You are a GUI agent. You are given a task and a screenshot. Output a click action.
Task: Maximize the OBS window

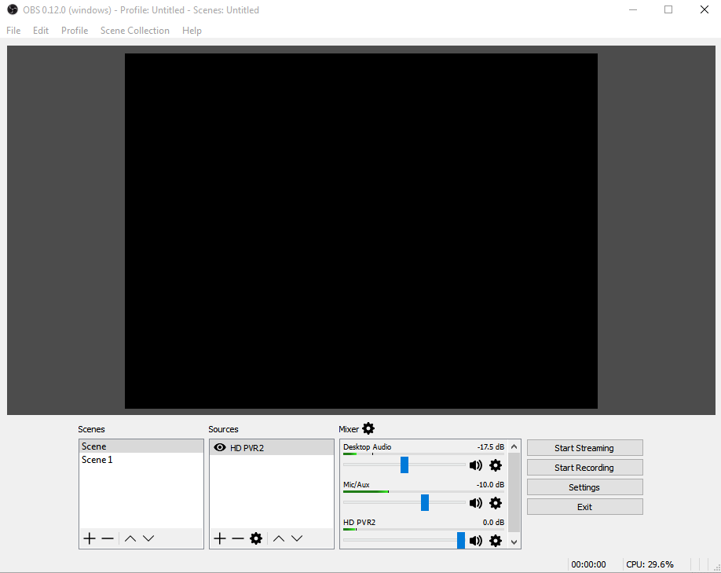click(x=668, y=9)
